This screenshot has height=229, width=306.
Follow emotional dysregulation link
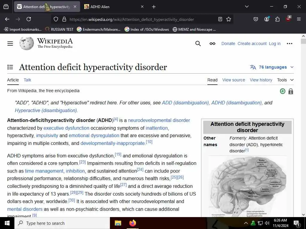94,136
